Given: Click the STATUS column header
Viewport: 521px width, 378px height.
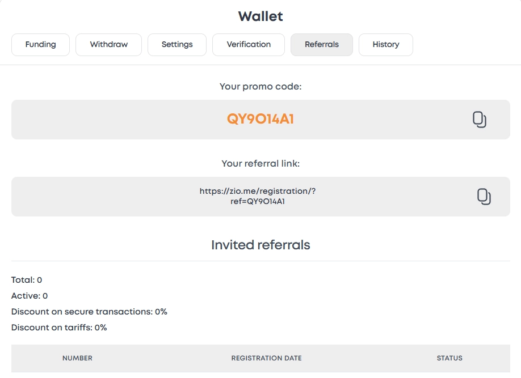Looking at the screenshot, I should point(449,358).
